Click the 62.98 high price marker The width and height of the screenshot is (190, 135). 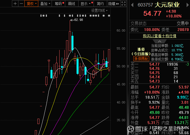[79, 20]
